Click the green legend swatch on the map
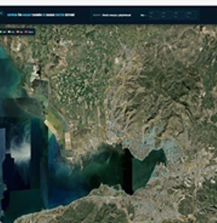The width and height of the screenshot is (217, 223). coord(1,32)
